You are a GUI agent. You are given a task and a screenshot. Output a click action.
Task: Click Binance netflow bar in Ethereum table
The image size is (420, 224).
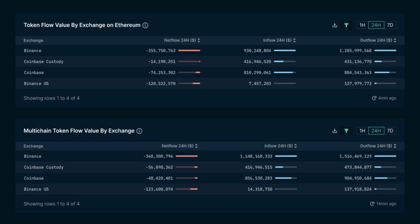click(189, 51)
